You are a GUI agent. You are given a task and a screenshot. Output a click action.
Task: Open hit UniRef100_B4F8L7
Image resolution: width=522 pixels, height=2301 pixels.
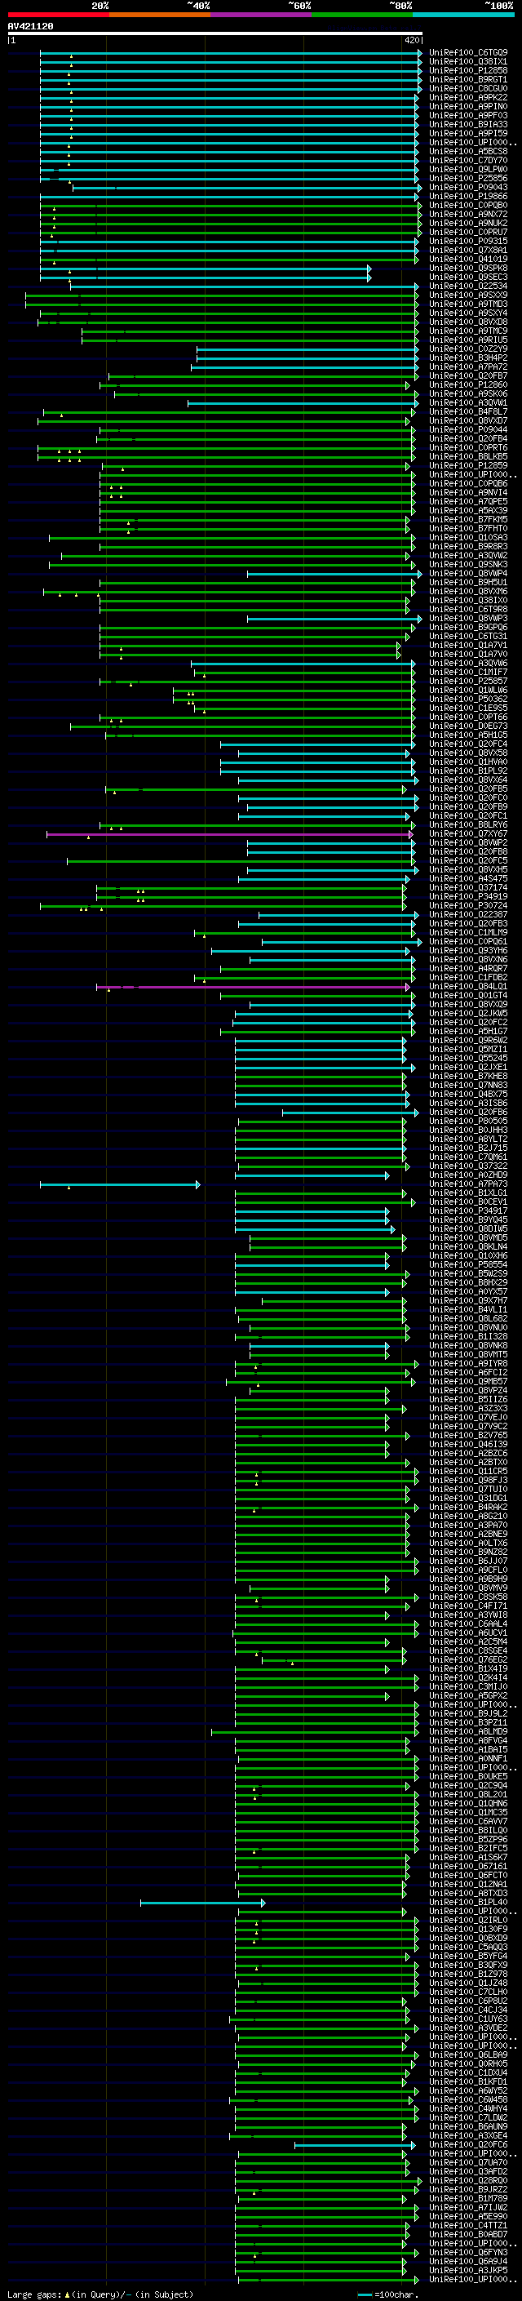(468, 411)
